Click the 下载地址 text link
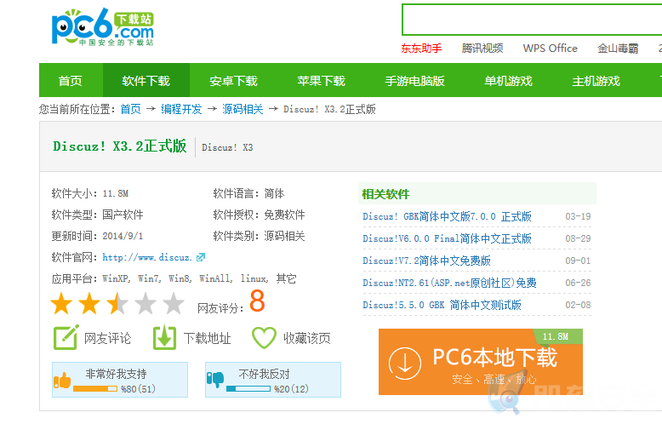This screenshot has width=662, height=424. 208,338
